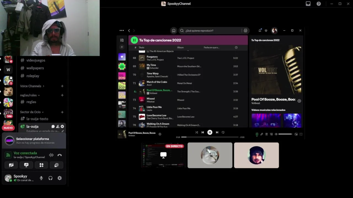Screen dimensions: 353x198
Task: Mute Spotify volume speaker icon
Action: point(276,134)
